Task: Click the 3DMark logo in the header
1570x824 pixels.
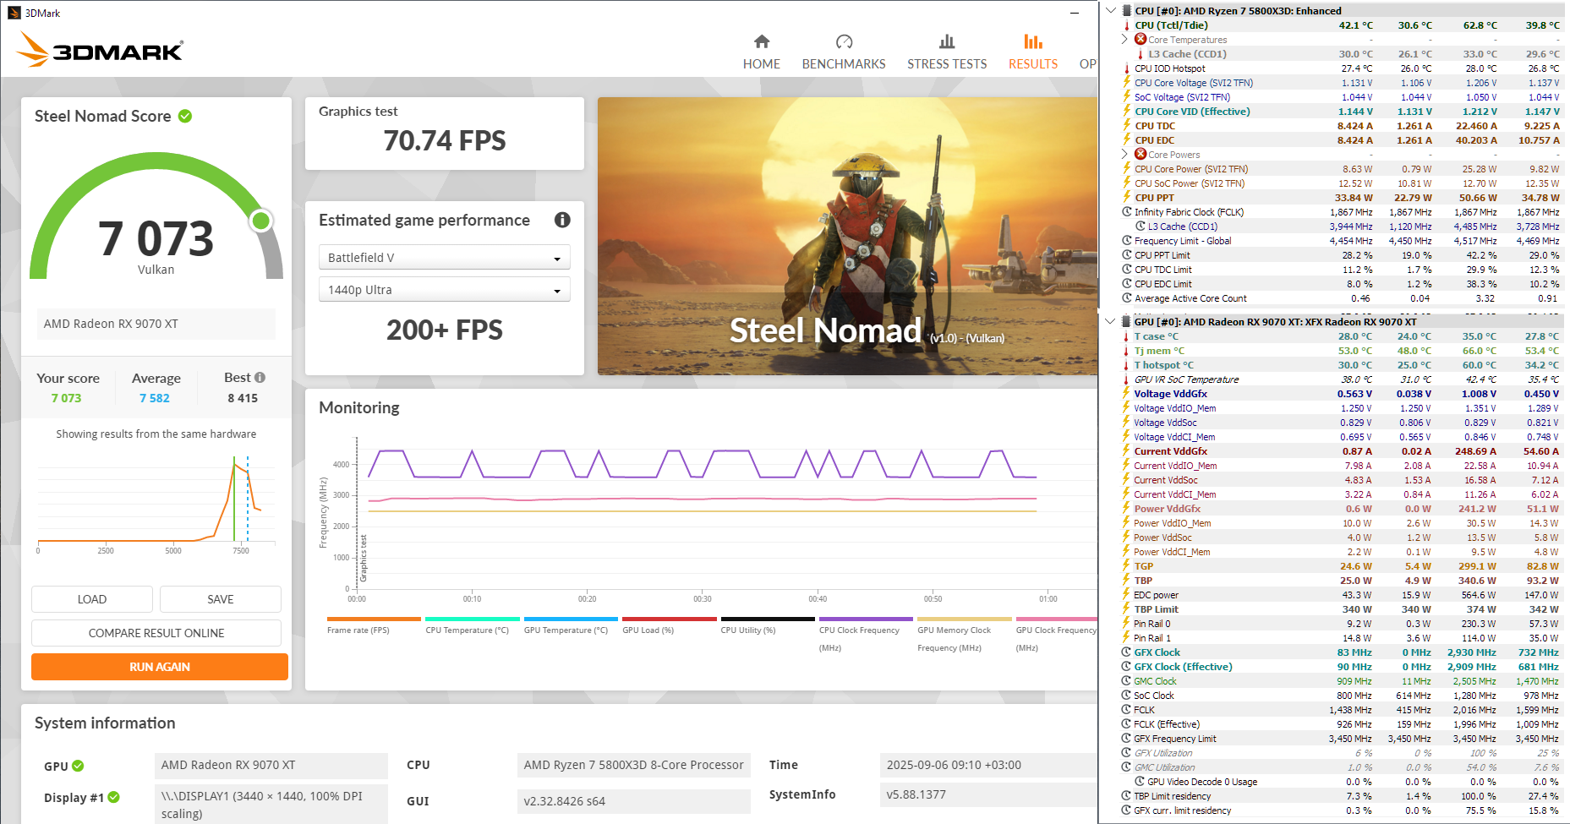Action: point(100,50)
